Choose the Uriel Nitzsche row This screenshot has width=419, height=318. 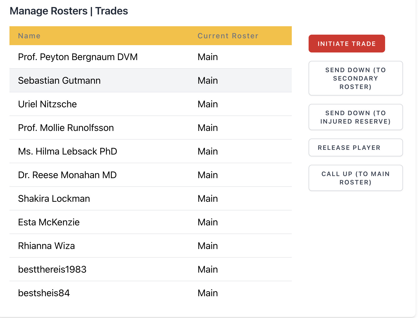pos(48,104)
